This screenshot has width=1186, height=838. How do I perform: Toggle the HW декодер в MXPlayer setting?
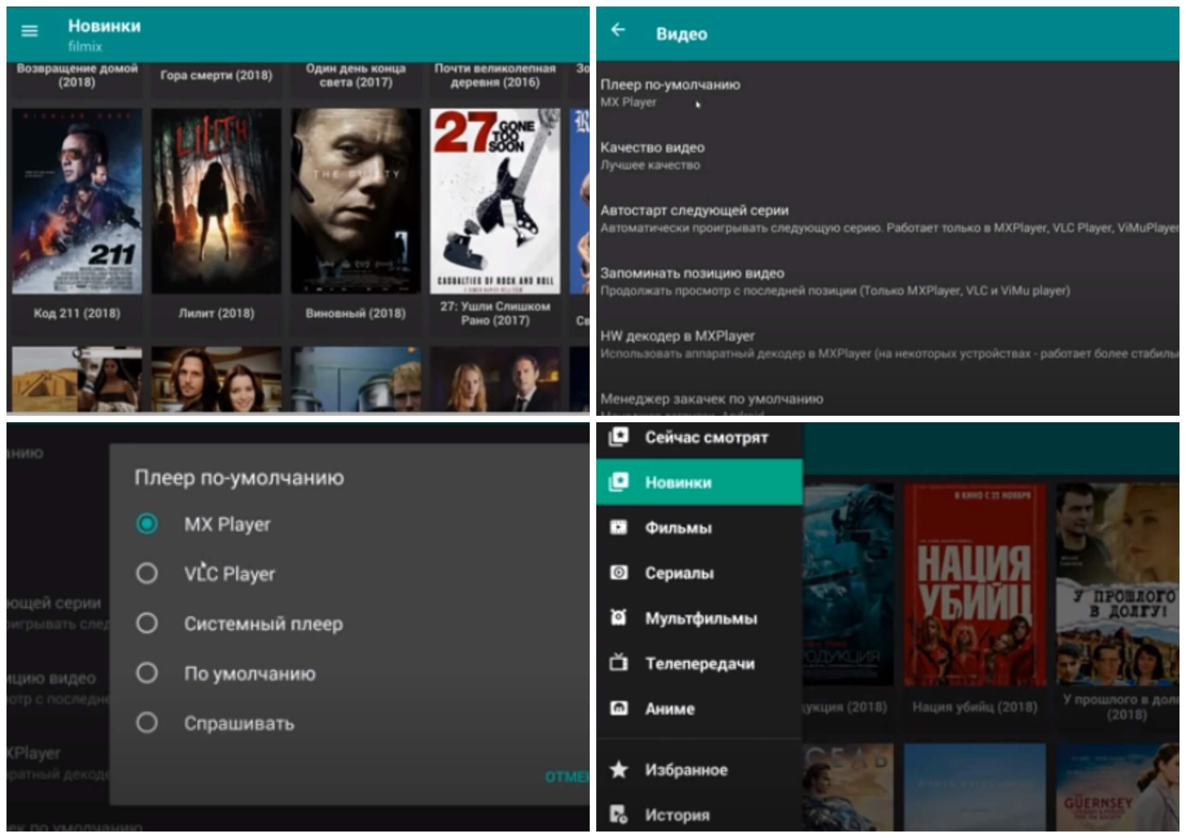point(887,345)
